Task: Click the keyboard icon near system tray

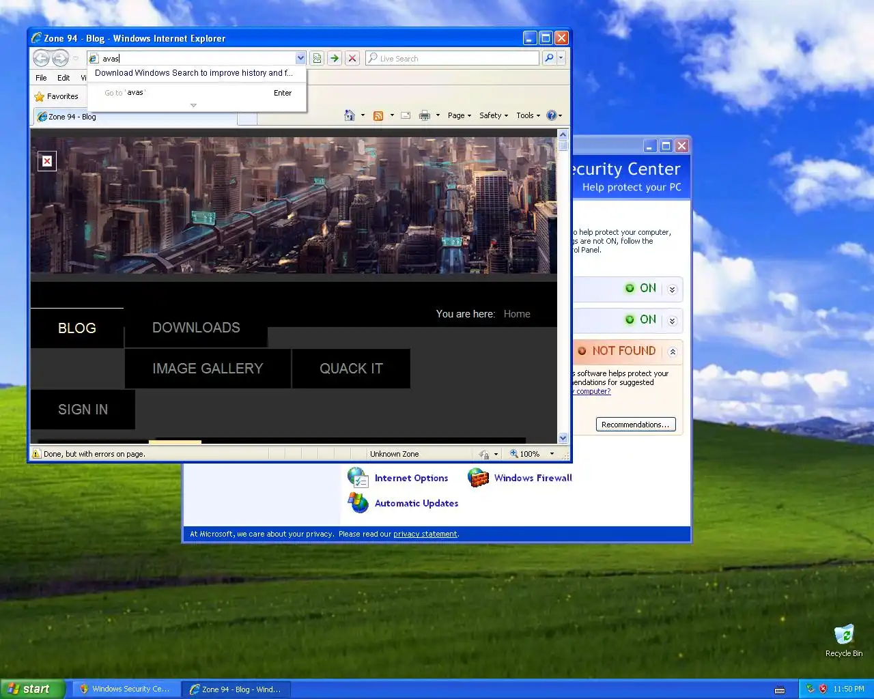Action: pos(780,689)
